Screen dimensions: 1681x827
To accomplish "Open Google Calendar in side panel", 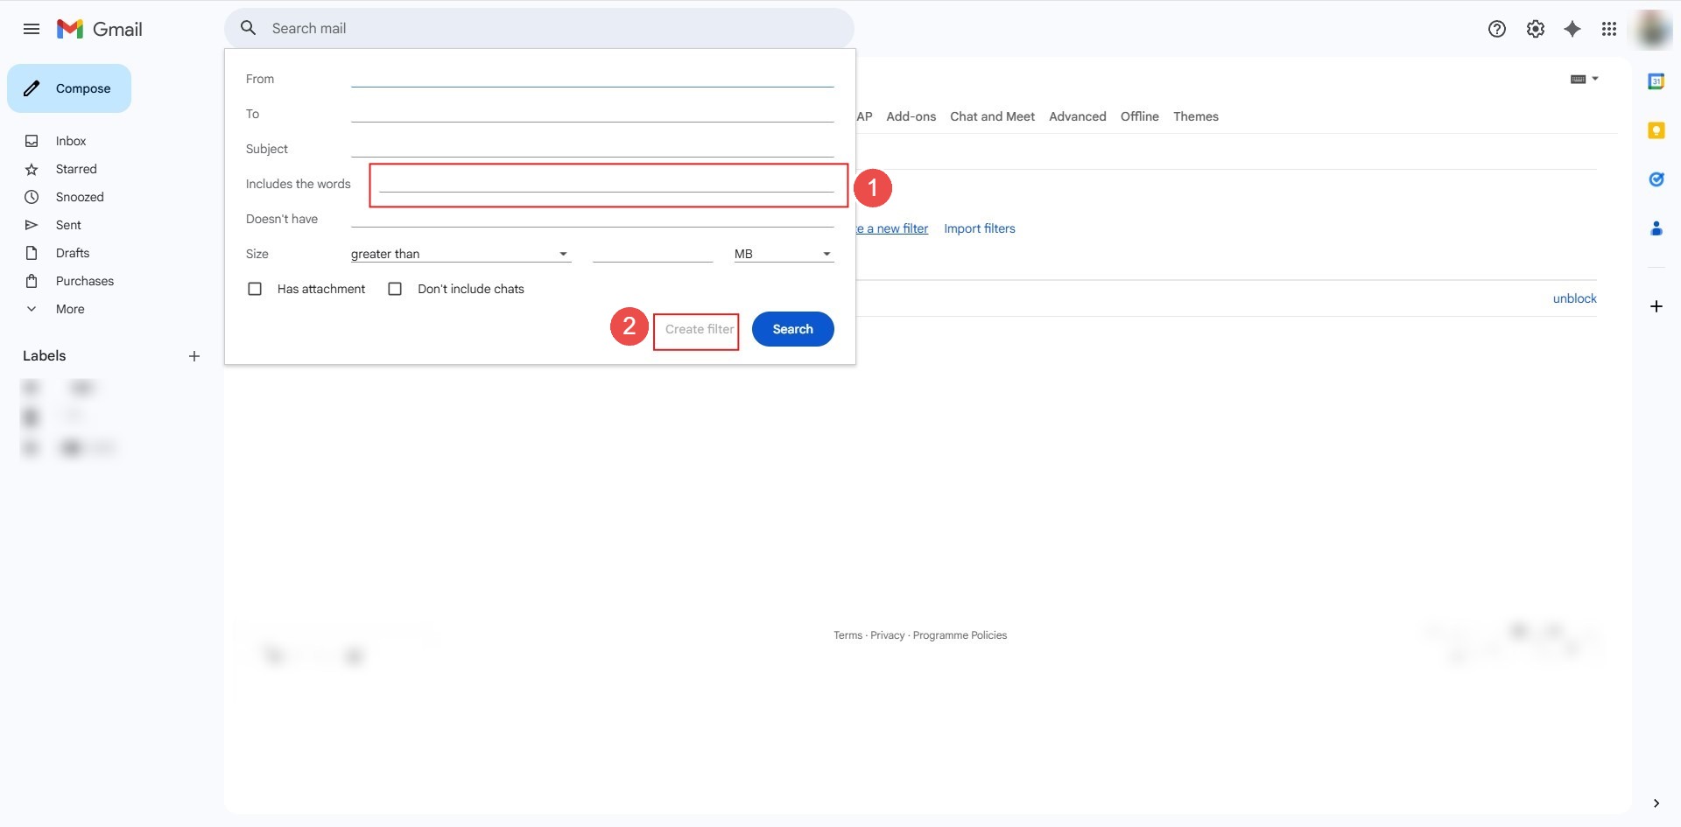I will click(1656, 81).
